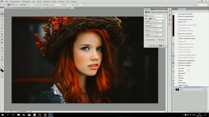Close the open document tab
Viewport: 209px width, 117px height.
pos(73,8)
